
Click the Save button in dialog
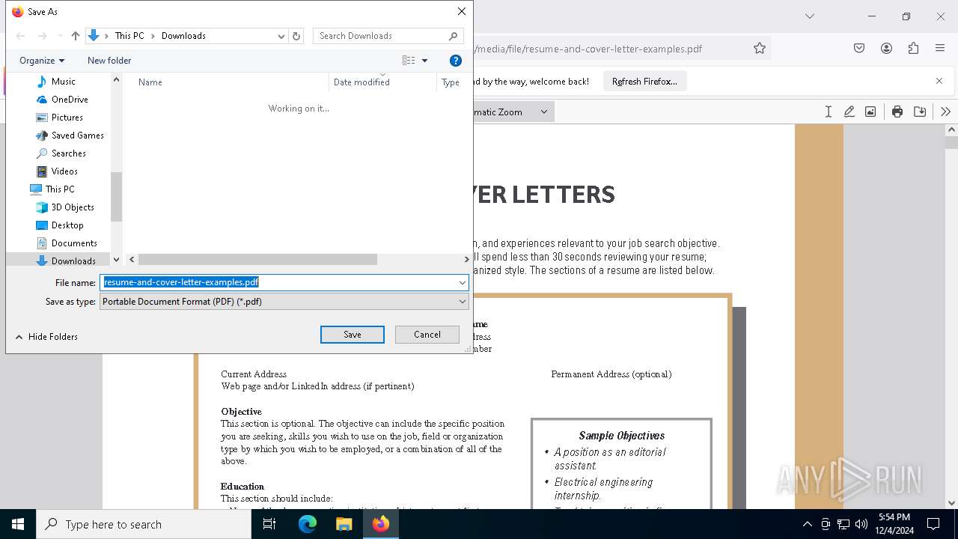point(353,335)
